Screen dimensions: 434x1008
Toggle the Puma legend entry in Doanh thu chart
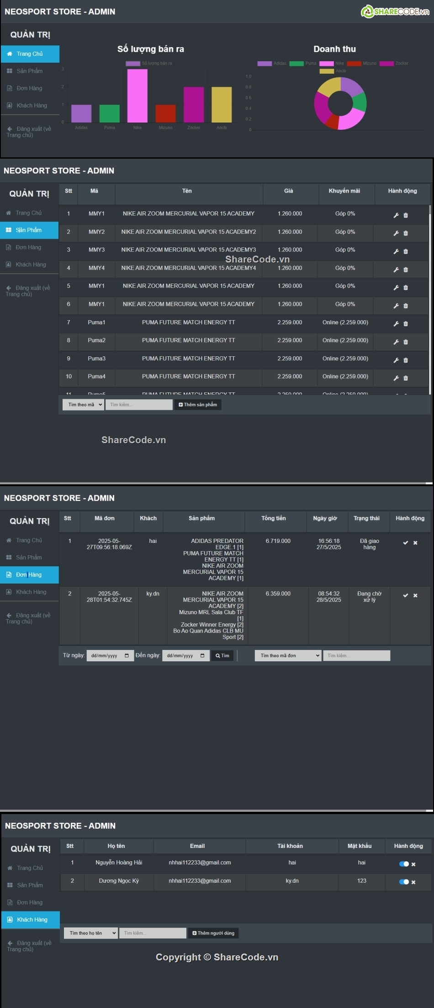pos(303,64)
